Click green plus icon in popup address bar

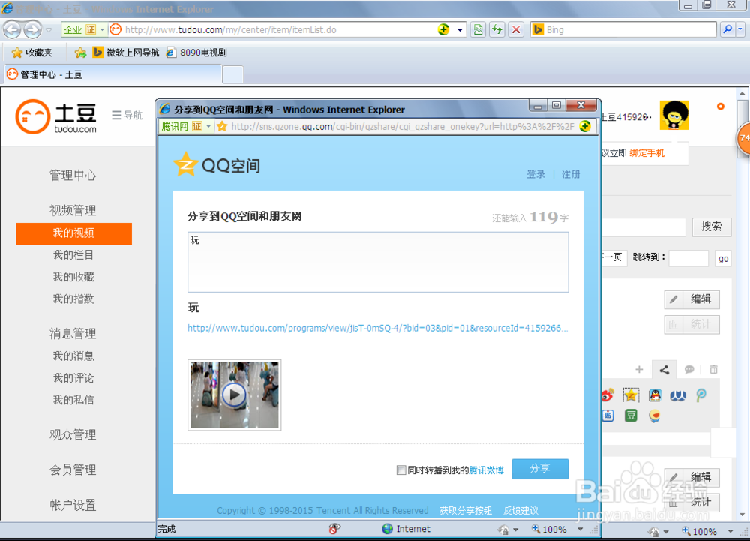(585, 126)
